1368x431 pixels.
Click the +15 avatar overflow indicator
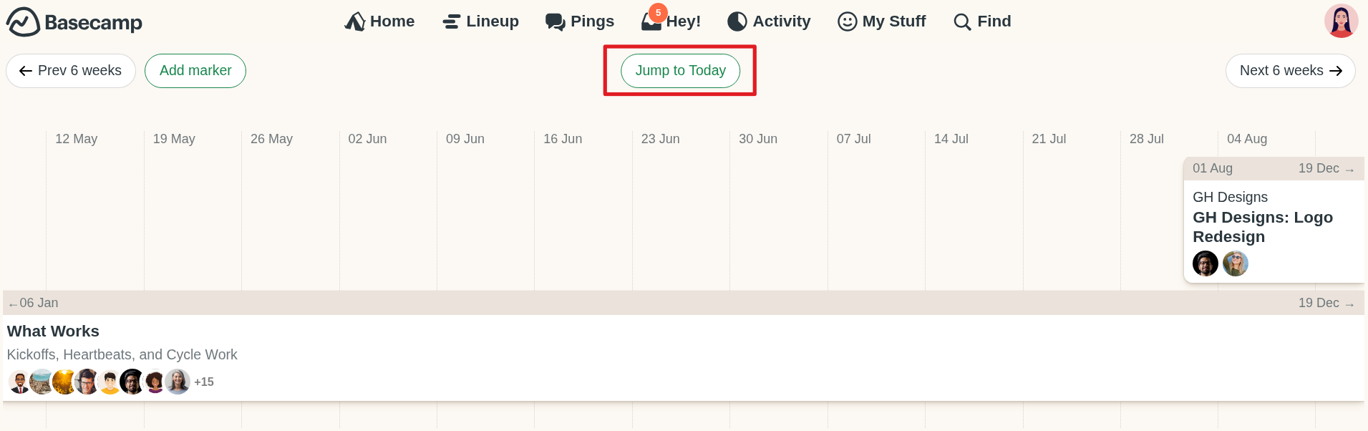pyautogui.click(x=203, y=382)
